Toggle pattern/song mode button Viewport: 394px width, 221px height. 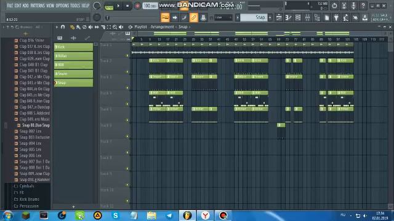(109, 6)
